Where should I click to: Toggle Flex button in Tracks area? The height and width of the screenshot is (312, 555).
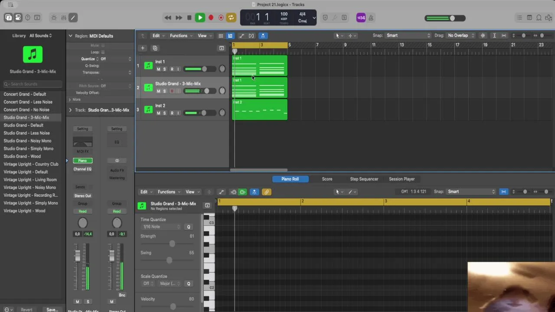[251, 36]
